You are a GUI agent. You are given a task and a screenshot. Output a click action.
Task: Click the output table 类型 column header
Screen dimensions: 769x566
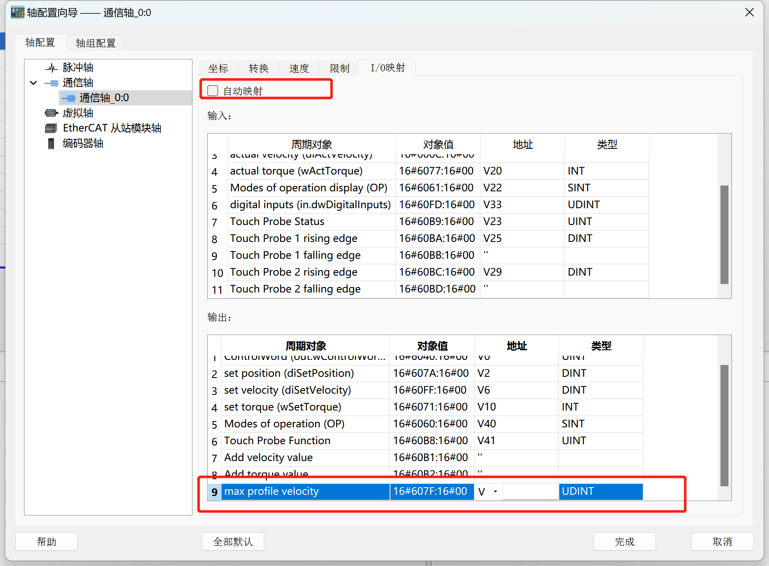tap(601, 346)
